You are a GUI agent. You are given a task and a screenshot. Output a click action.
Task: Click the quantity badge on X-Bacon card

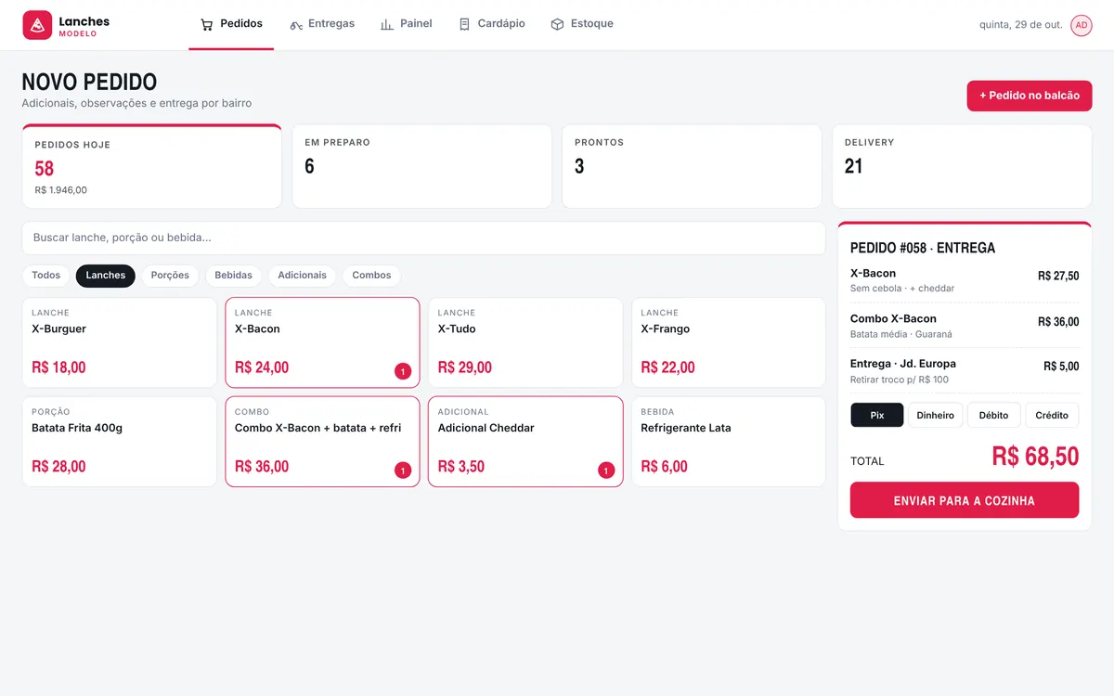point(403,371)
